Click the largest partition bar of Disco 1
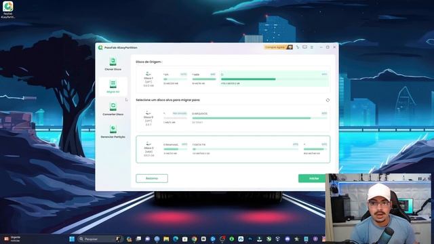Image resolution: width=434 pixels, height=244 pixels. tap(274, 79)
